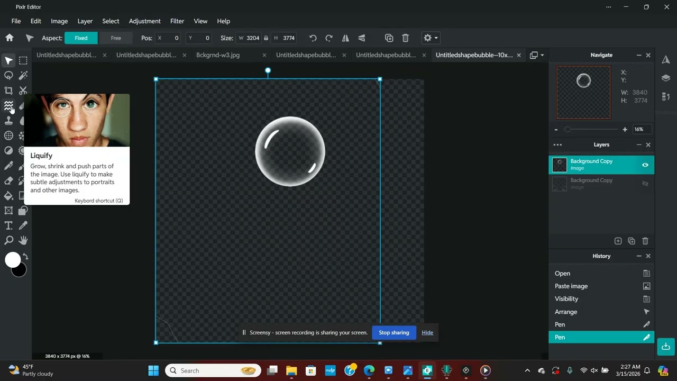Collapse the History panel
The height and width of the screenshot is (381, 677).
[x=639, y=256]
